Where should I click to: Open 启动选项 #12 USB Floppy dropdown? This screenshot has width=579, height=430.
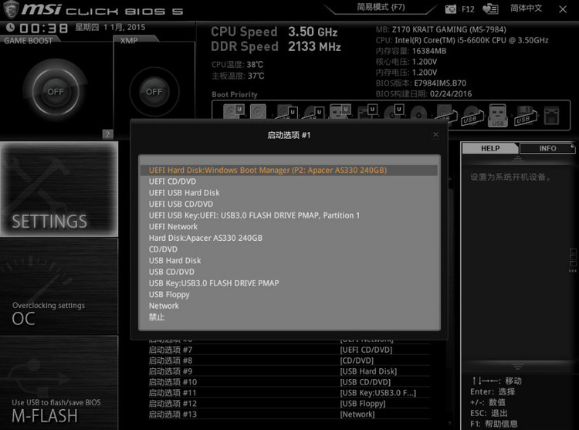coord(289,404)
